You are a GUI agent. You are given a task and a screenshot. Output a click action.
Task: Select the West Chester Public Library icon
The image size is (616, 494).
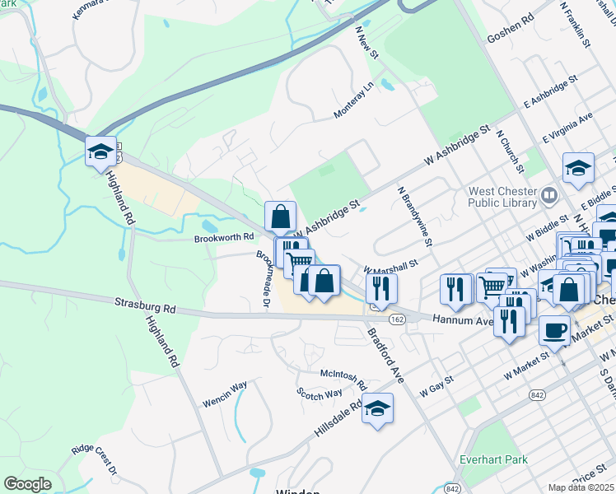click(x=549, y=196)
